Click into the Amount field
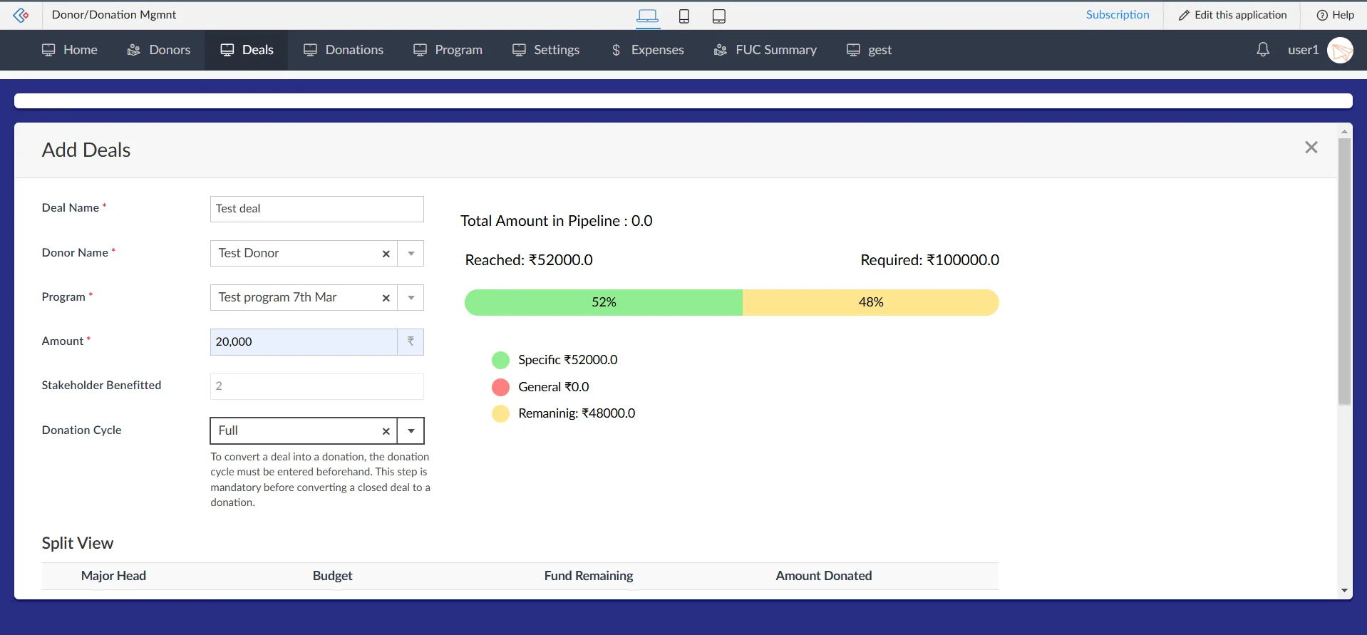The image size is (1367, 635). (304, 342)
